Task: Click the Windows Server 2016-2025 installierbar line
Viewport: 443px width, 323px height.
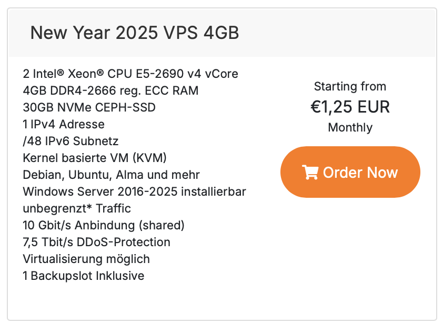Action: pyautogui.click(x=135, y=191)
